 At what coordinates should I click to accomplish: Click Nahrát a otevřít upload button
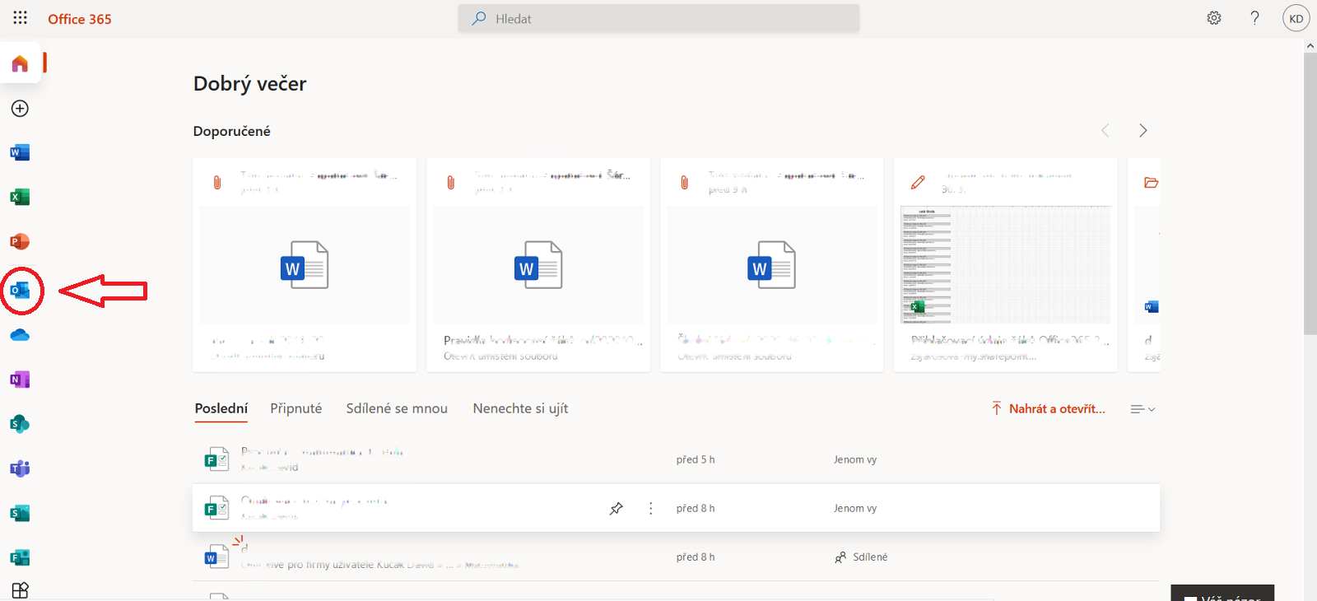tap(1048, 408)
